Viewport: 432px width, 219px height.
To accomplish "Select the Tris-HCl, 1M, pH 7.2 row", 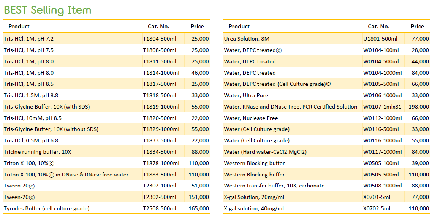I will 106,39.
